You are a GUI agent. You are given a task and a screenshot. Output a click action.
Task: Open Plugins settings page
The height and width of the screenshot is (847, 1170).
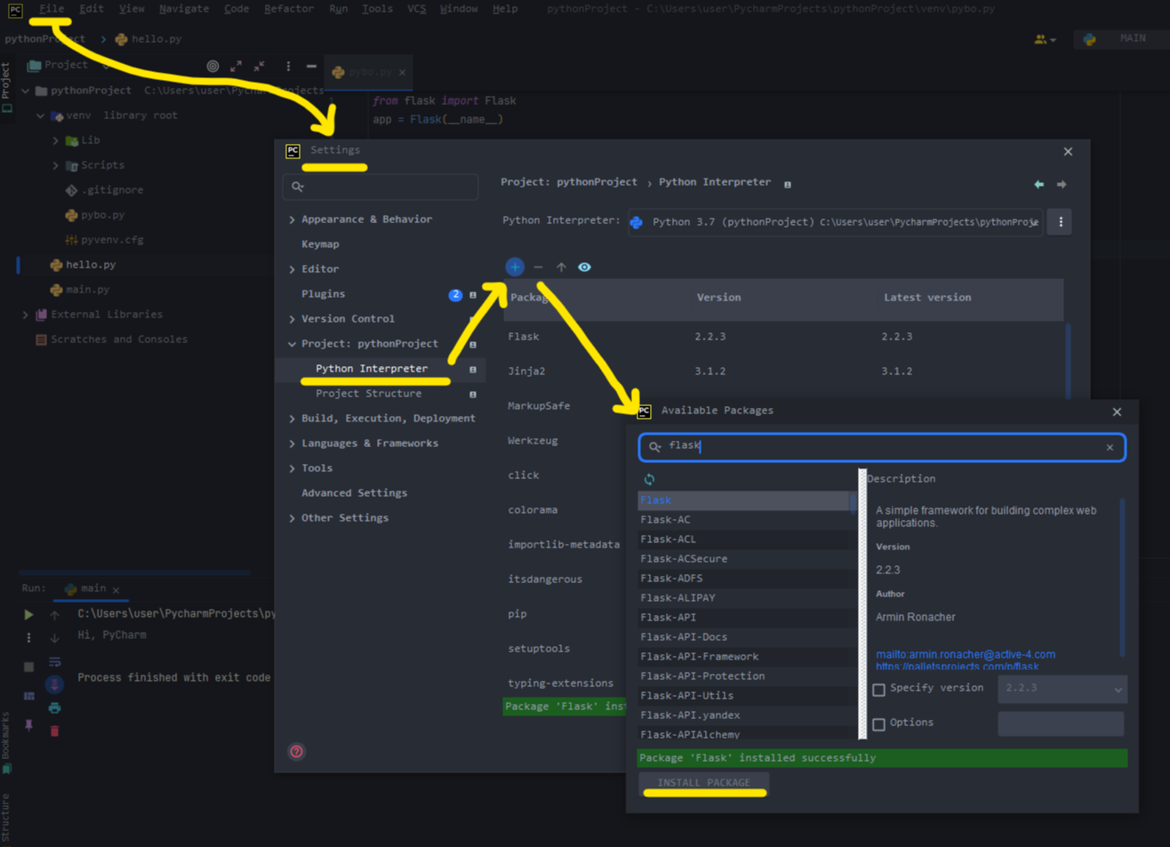[323, 294]
